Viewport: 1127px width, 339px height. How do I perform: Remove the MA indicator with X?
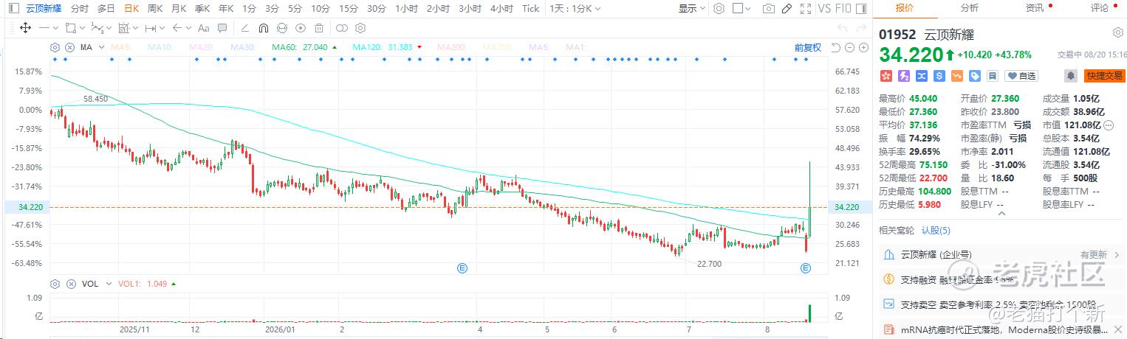pos(71,47)
